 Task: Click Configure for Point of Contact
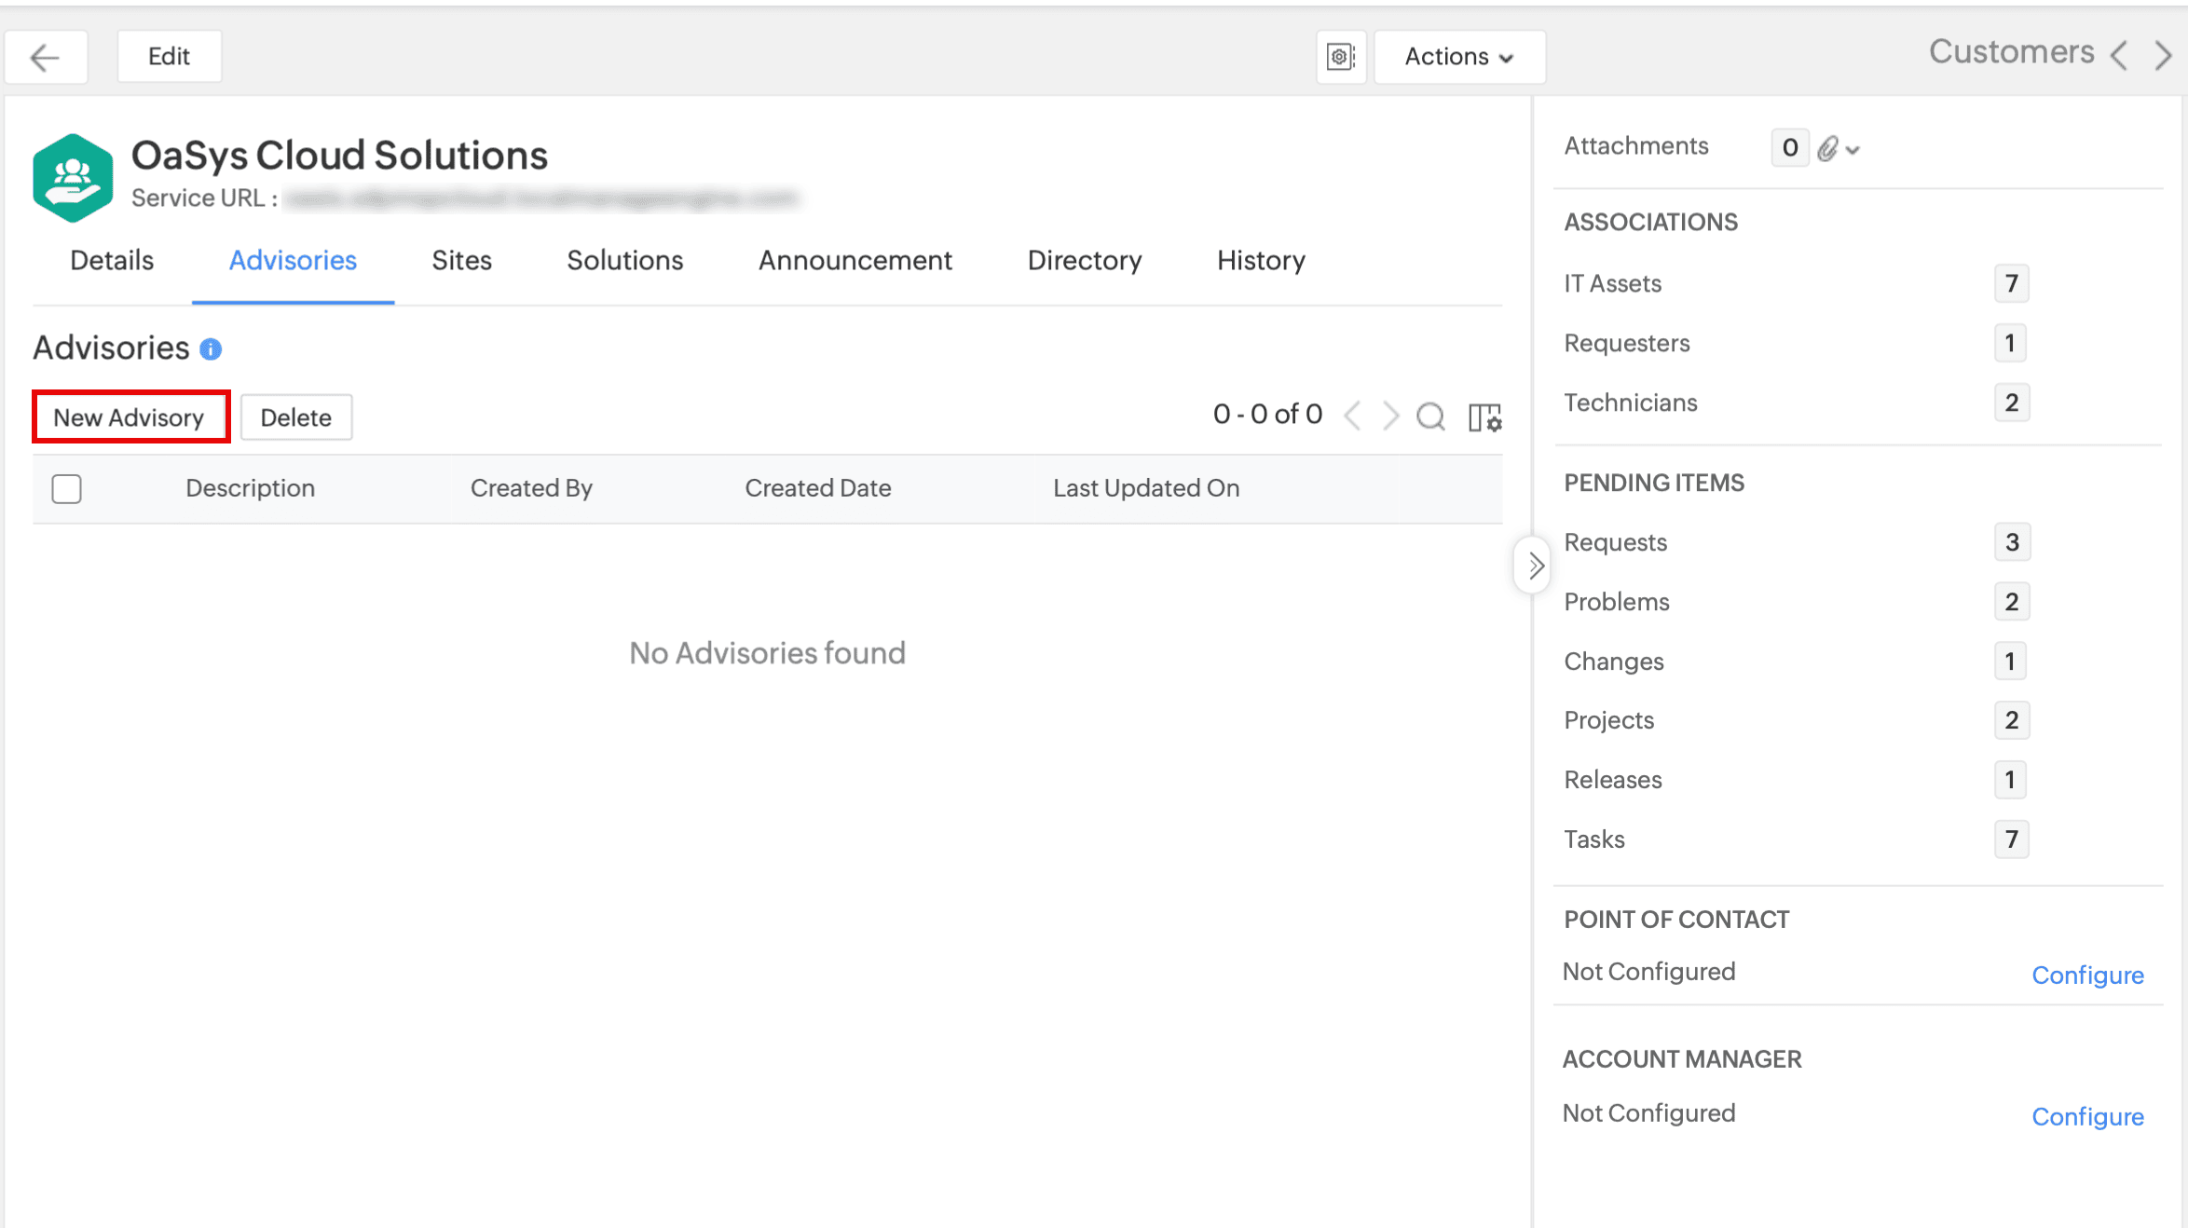2086,975
